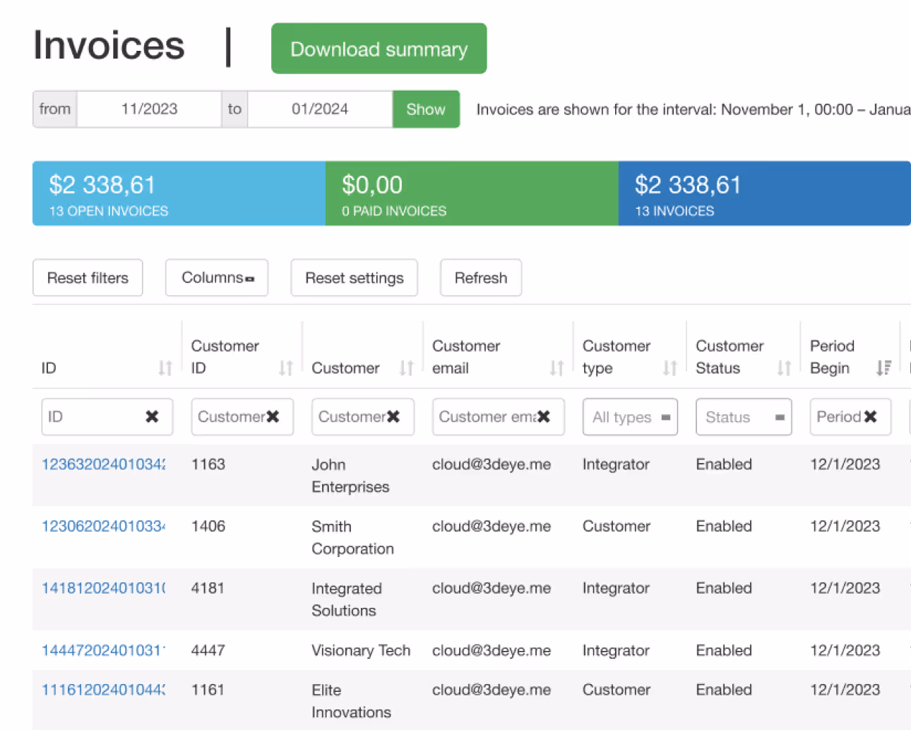This screenshot has width=911, height=730.
Task: Click Reset settings button
Action: click(354, 278)
